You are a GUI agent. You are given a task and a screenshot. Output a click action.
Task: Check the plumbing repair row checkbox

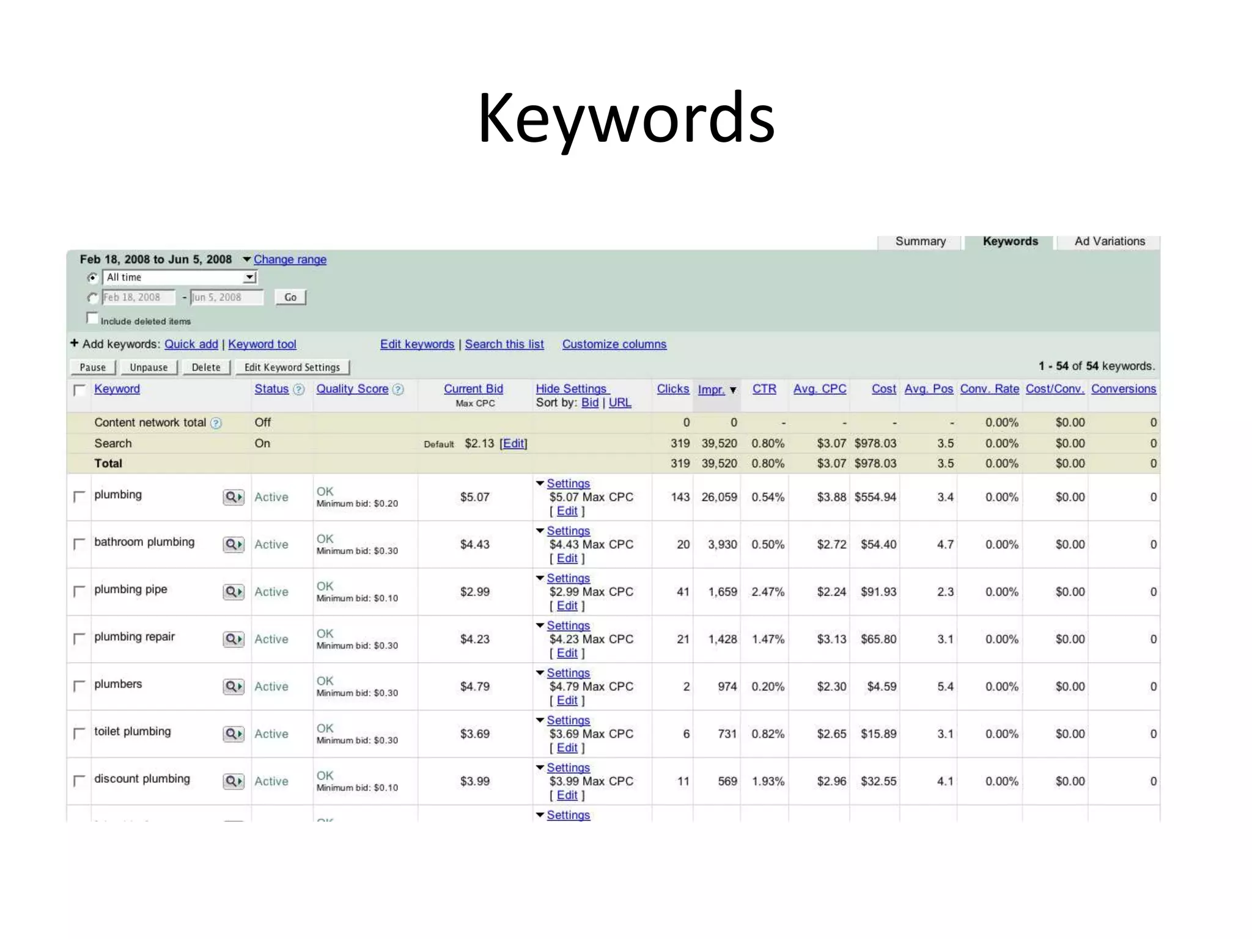(79, 638)
